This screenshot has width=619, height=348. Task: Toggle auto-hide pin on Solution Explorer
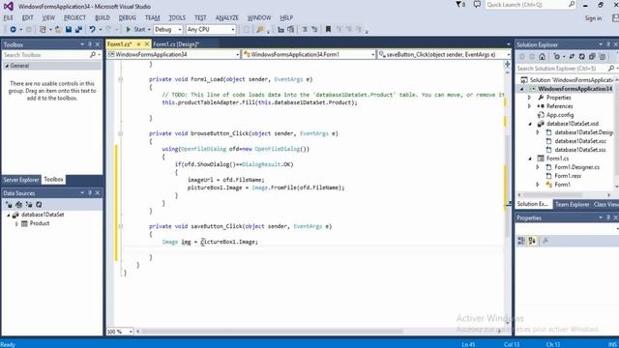[x=608, y=44]
